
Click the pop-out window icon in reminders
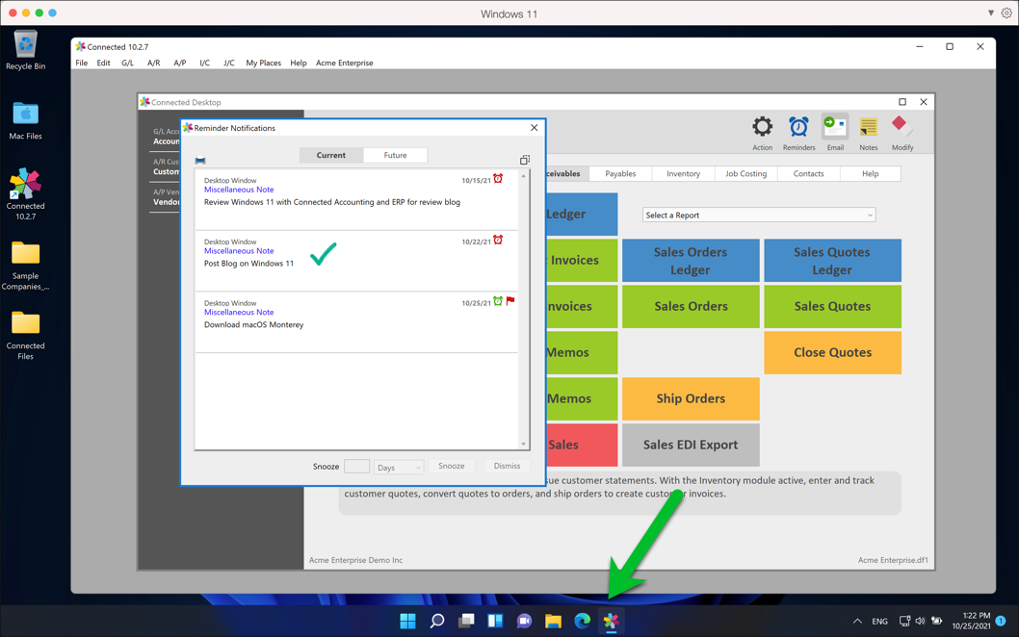tap(525, 160)
